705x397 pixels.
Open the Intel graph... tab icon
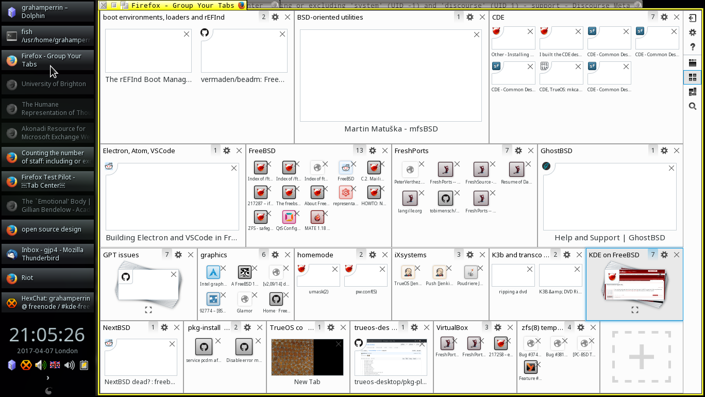click(x=213, y=272)
